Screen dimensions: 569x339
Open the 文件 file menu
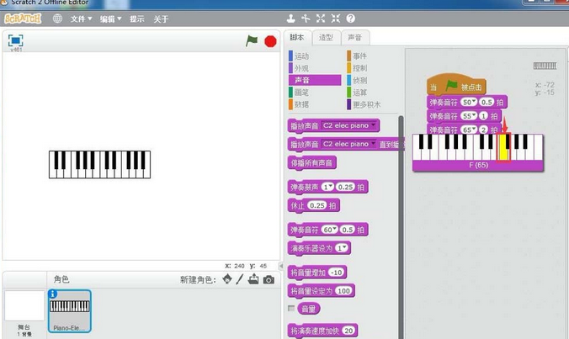click(81, 18)
